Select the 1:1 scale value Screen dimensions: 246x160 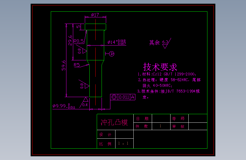[123, 143]
